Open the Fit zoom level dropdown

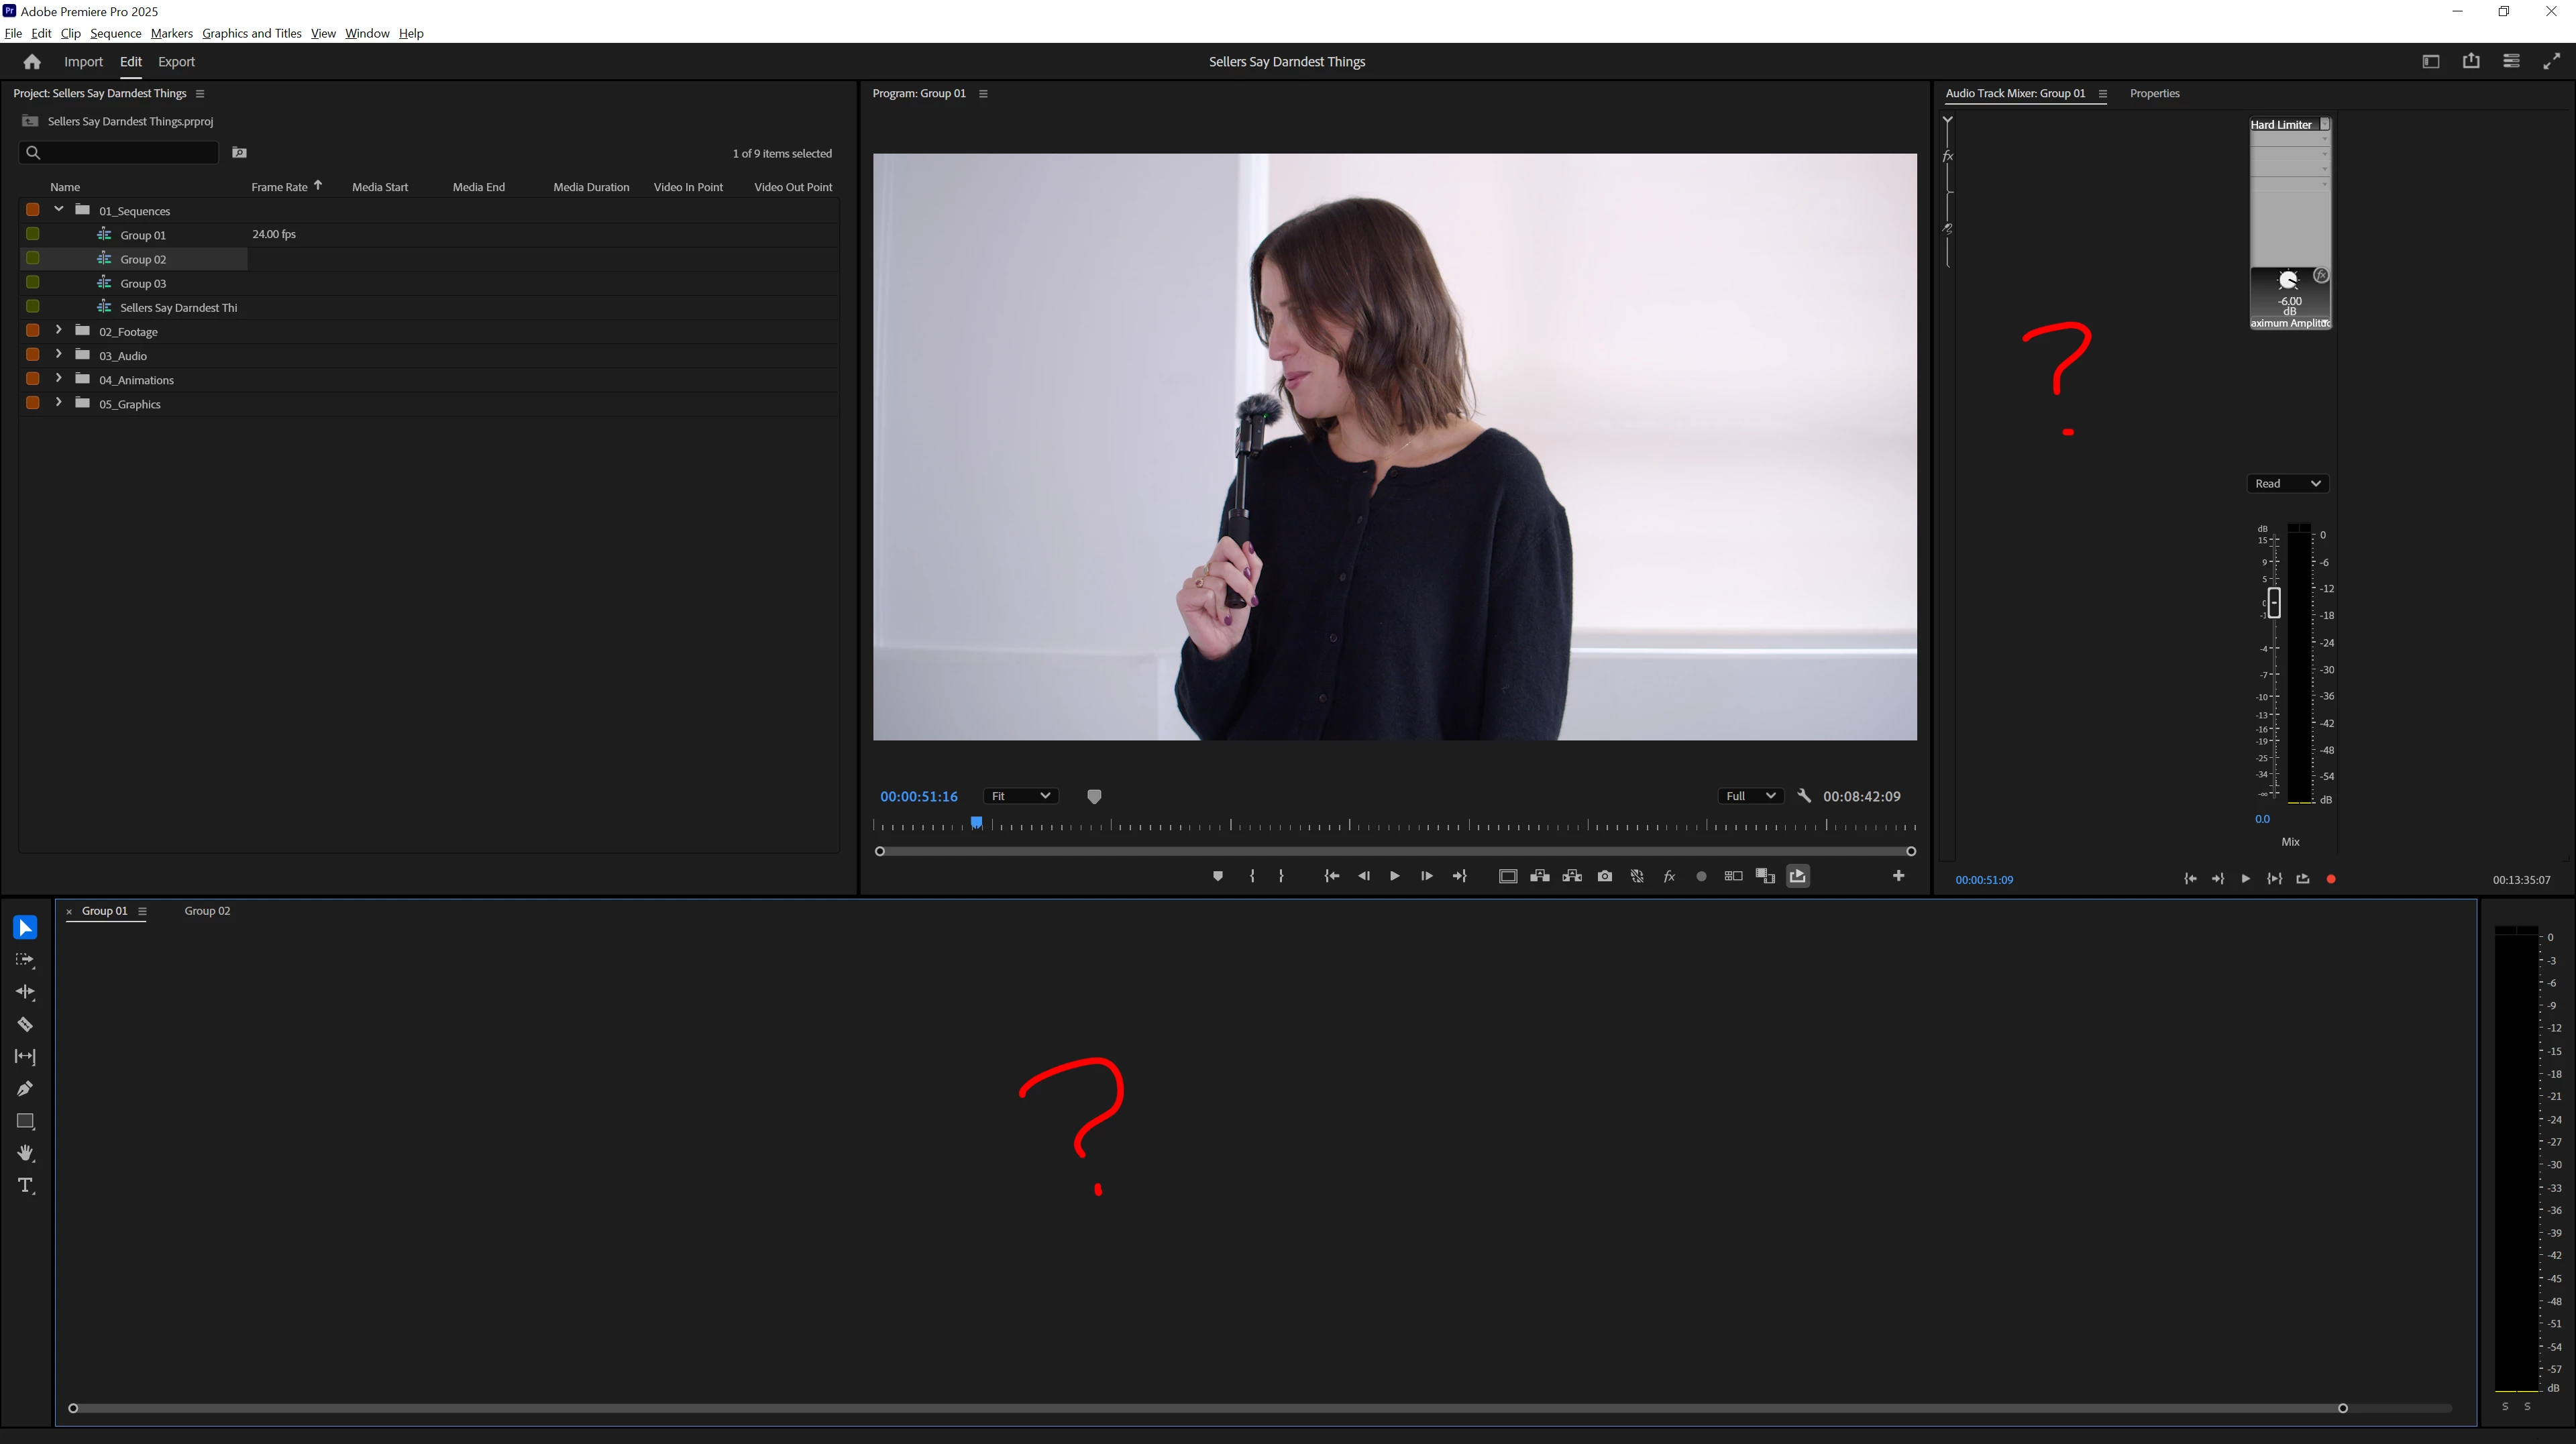pos(1020,796)
